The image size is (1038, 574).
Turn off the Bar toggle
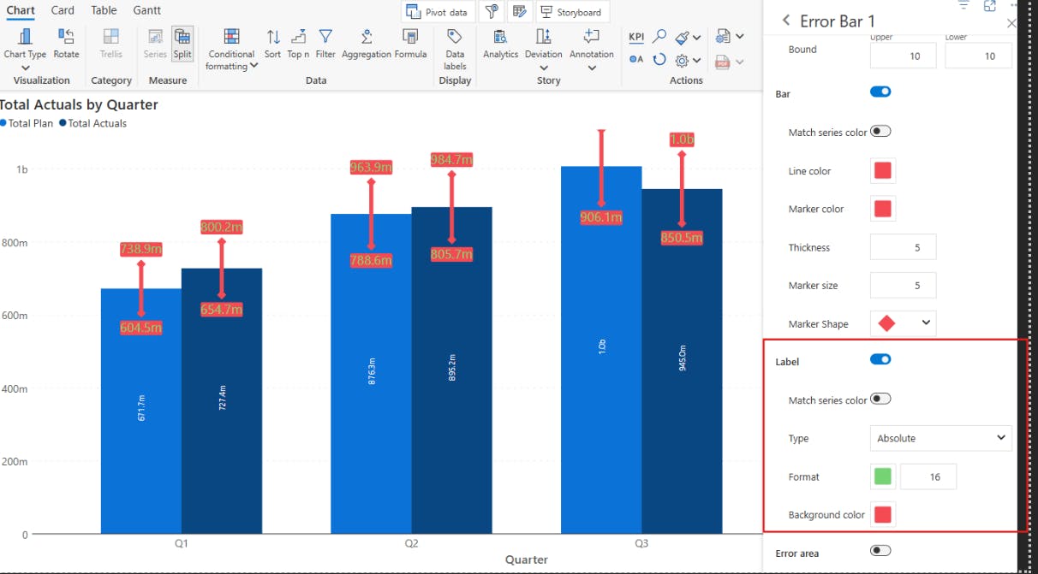point(880,92)
